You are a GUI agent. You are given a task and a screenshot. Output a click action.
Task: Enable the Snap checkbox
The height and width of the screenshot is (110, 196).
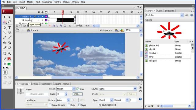pyautogui.click(x=80, y=105)
